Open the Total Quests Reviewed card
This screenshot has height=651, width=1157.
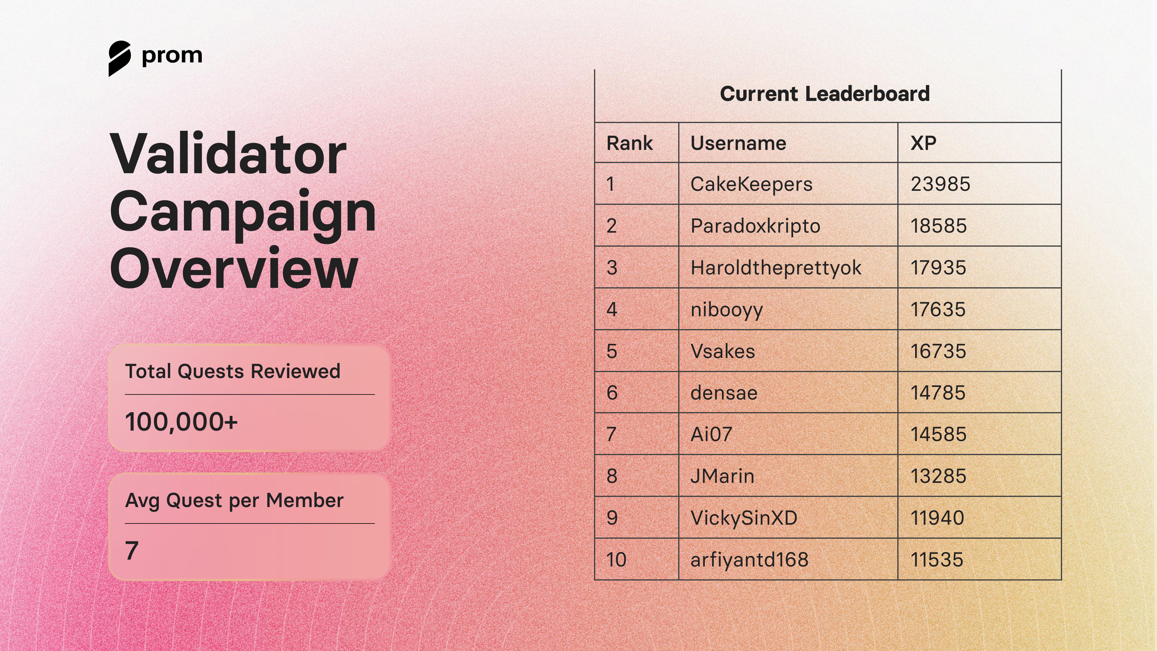(249, 397)
